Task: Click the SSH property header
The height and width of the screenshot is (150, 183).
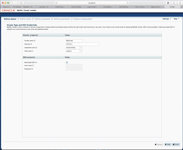Action: [43, 57]
